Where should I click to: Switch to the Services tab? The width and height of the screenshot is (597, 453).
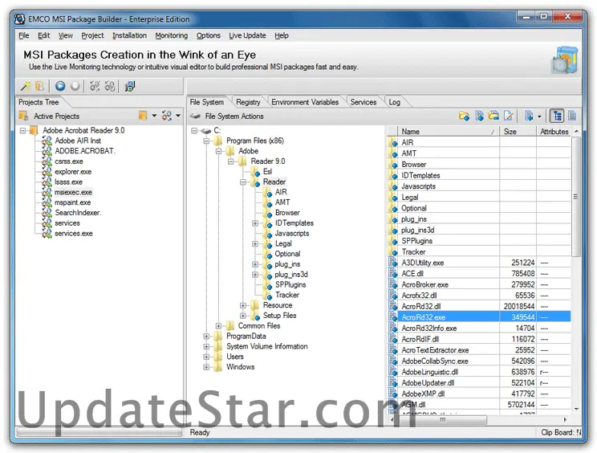[363, 102]
